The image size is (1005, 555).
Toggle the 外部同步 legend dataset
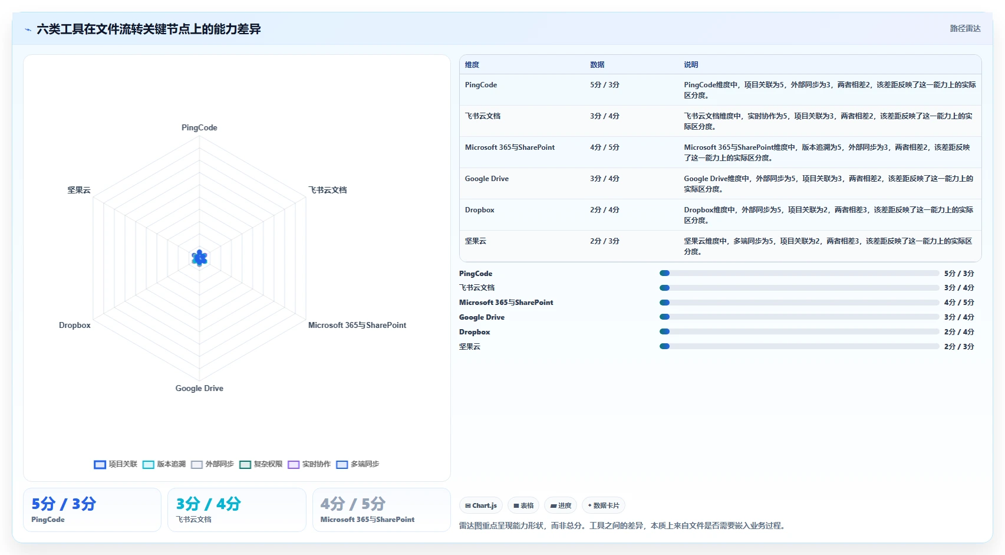click(x=212, y=464)
